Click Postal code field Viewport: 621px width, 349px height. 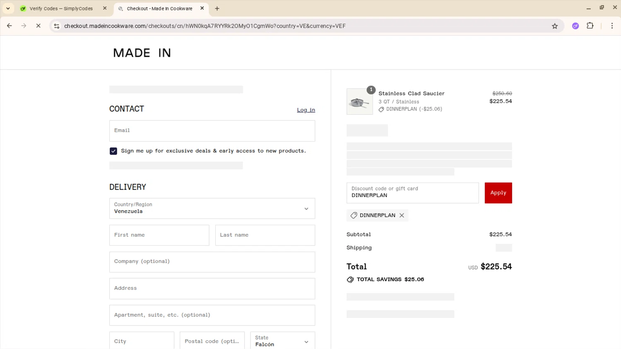point(212,341)
